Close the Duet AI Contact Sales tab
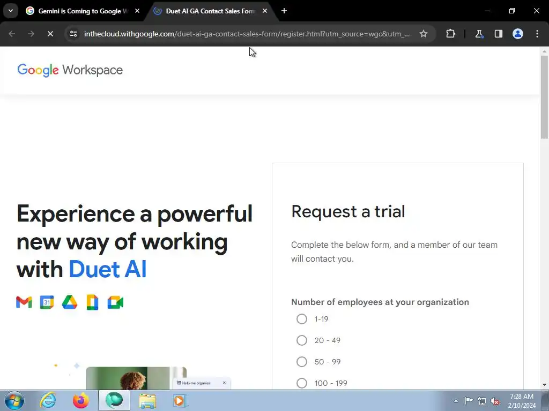Image resolution: width=549 pixels, height=411 pixels. tap(265, 11)
